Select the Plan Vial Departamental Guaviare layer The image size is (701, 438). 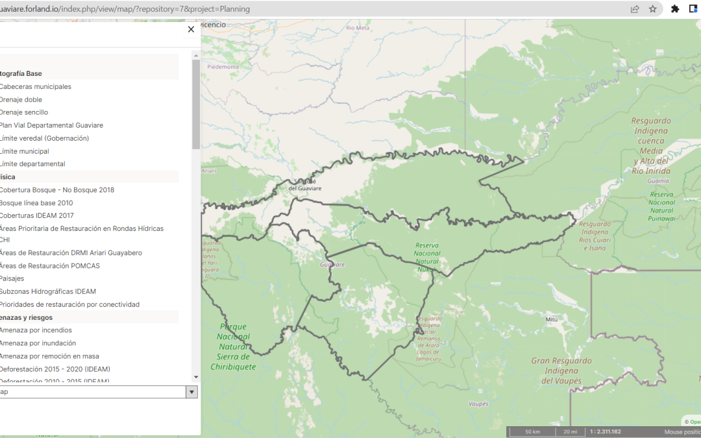tap(51, 125)
